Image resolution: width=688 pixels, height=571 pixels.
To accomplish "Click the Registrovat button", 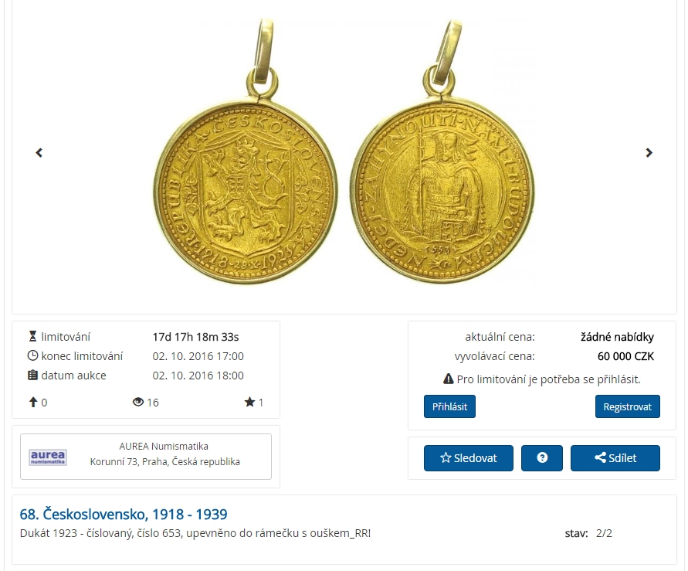I will [628, 406].
